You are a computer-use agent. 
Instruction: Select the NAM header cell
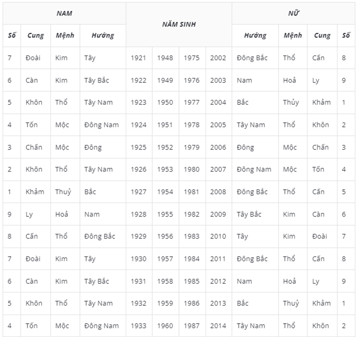(x=64, y=13)
